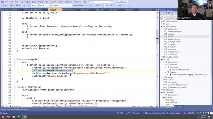Expand the AcceptanceTests project
This screenshot has height=119, width=213.
[161, 57]
